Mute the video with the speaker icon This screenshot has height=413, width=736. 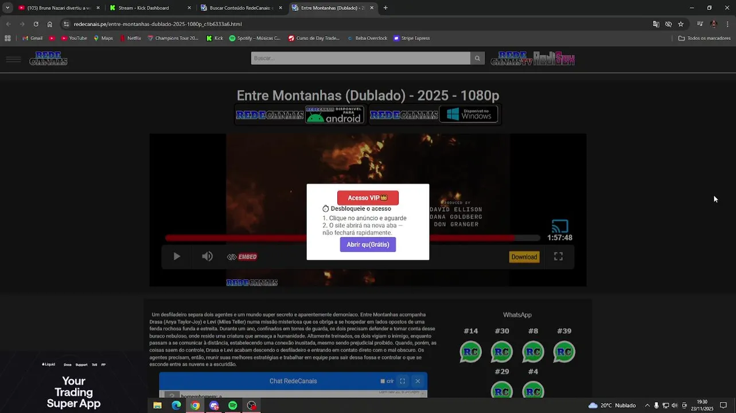(x=207, y=256)
